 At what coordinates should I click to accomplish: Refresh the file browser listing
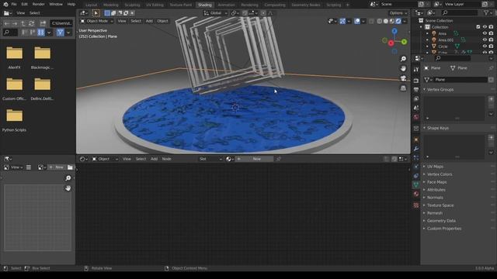tap(31, 23)
